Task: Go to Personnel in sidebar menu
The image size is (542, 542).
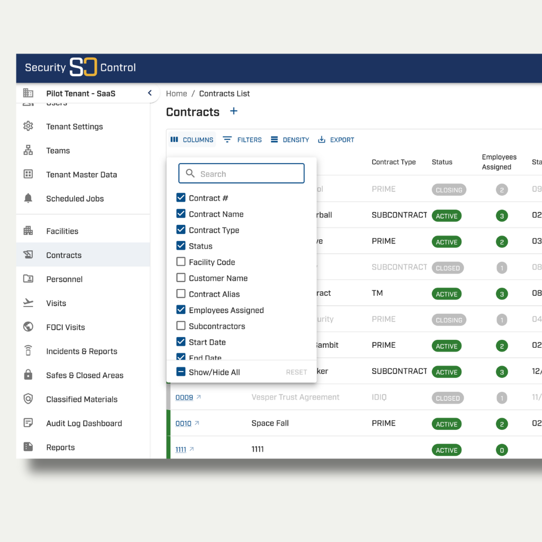Action: 64,279
